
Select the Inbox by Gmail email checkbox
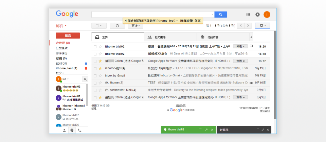(x=95, y=76)
